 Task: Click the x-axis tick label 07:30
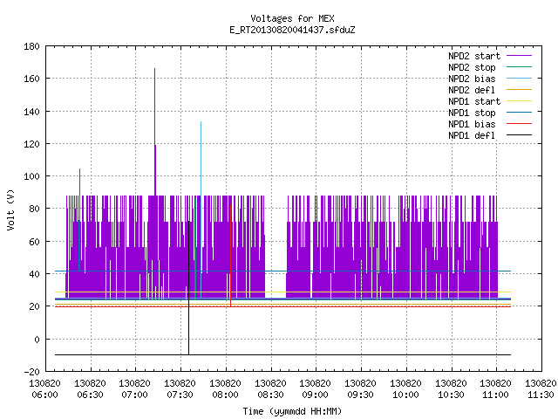tap(180, 395)
